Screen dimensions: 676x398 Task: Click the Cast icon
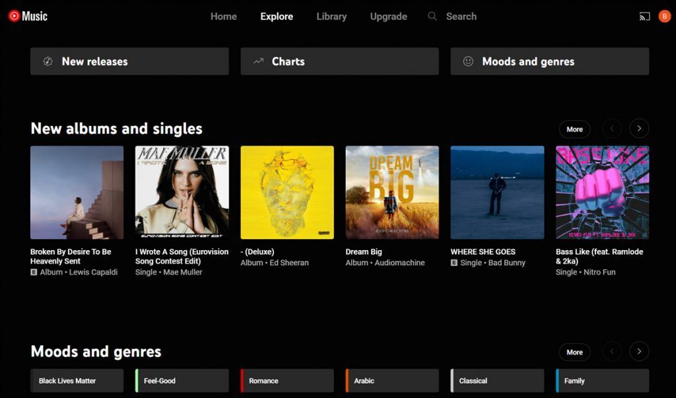(644, 16)
